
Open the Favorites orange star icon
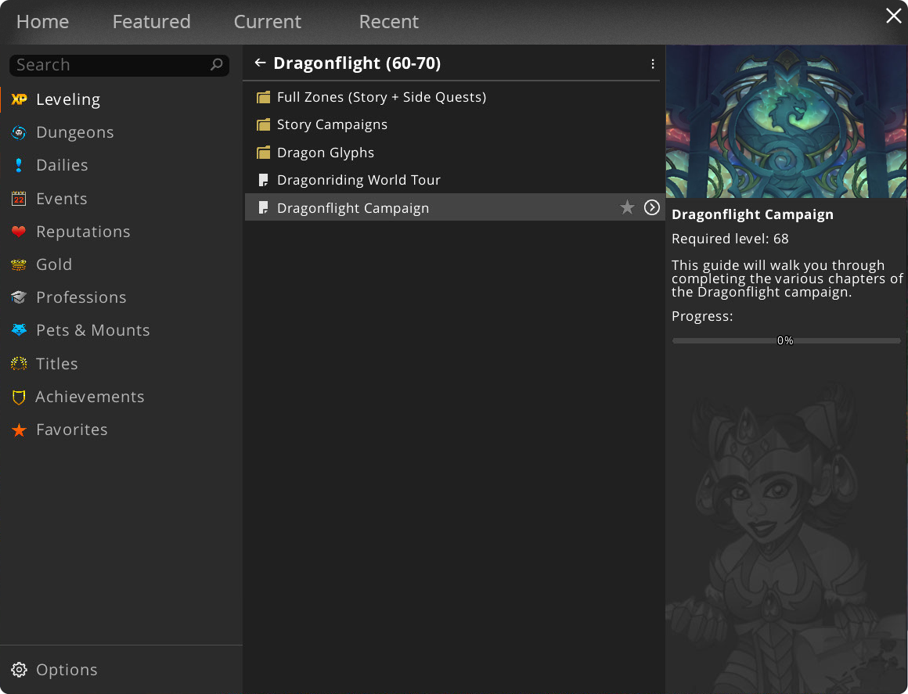(x=19, y=430)
